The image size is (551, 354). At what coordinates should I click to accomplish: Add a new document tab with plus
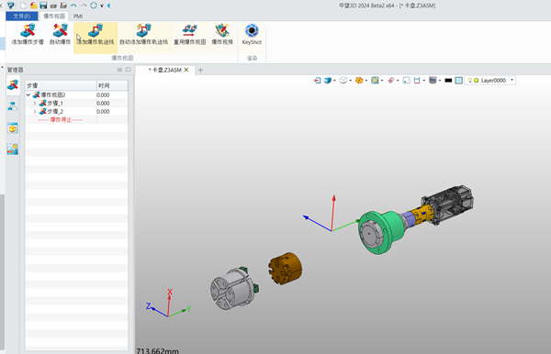tap(200, 71)
